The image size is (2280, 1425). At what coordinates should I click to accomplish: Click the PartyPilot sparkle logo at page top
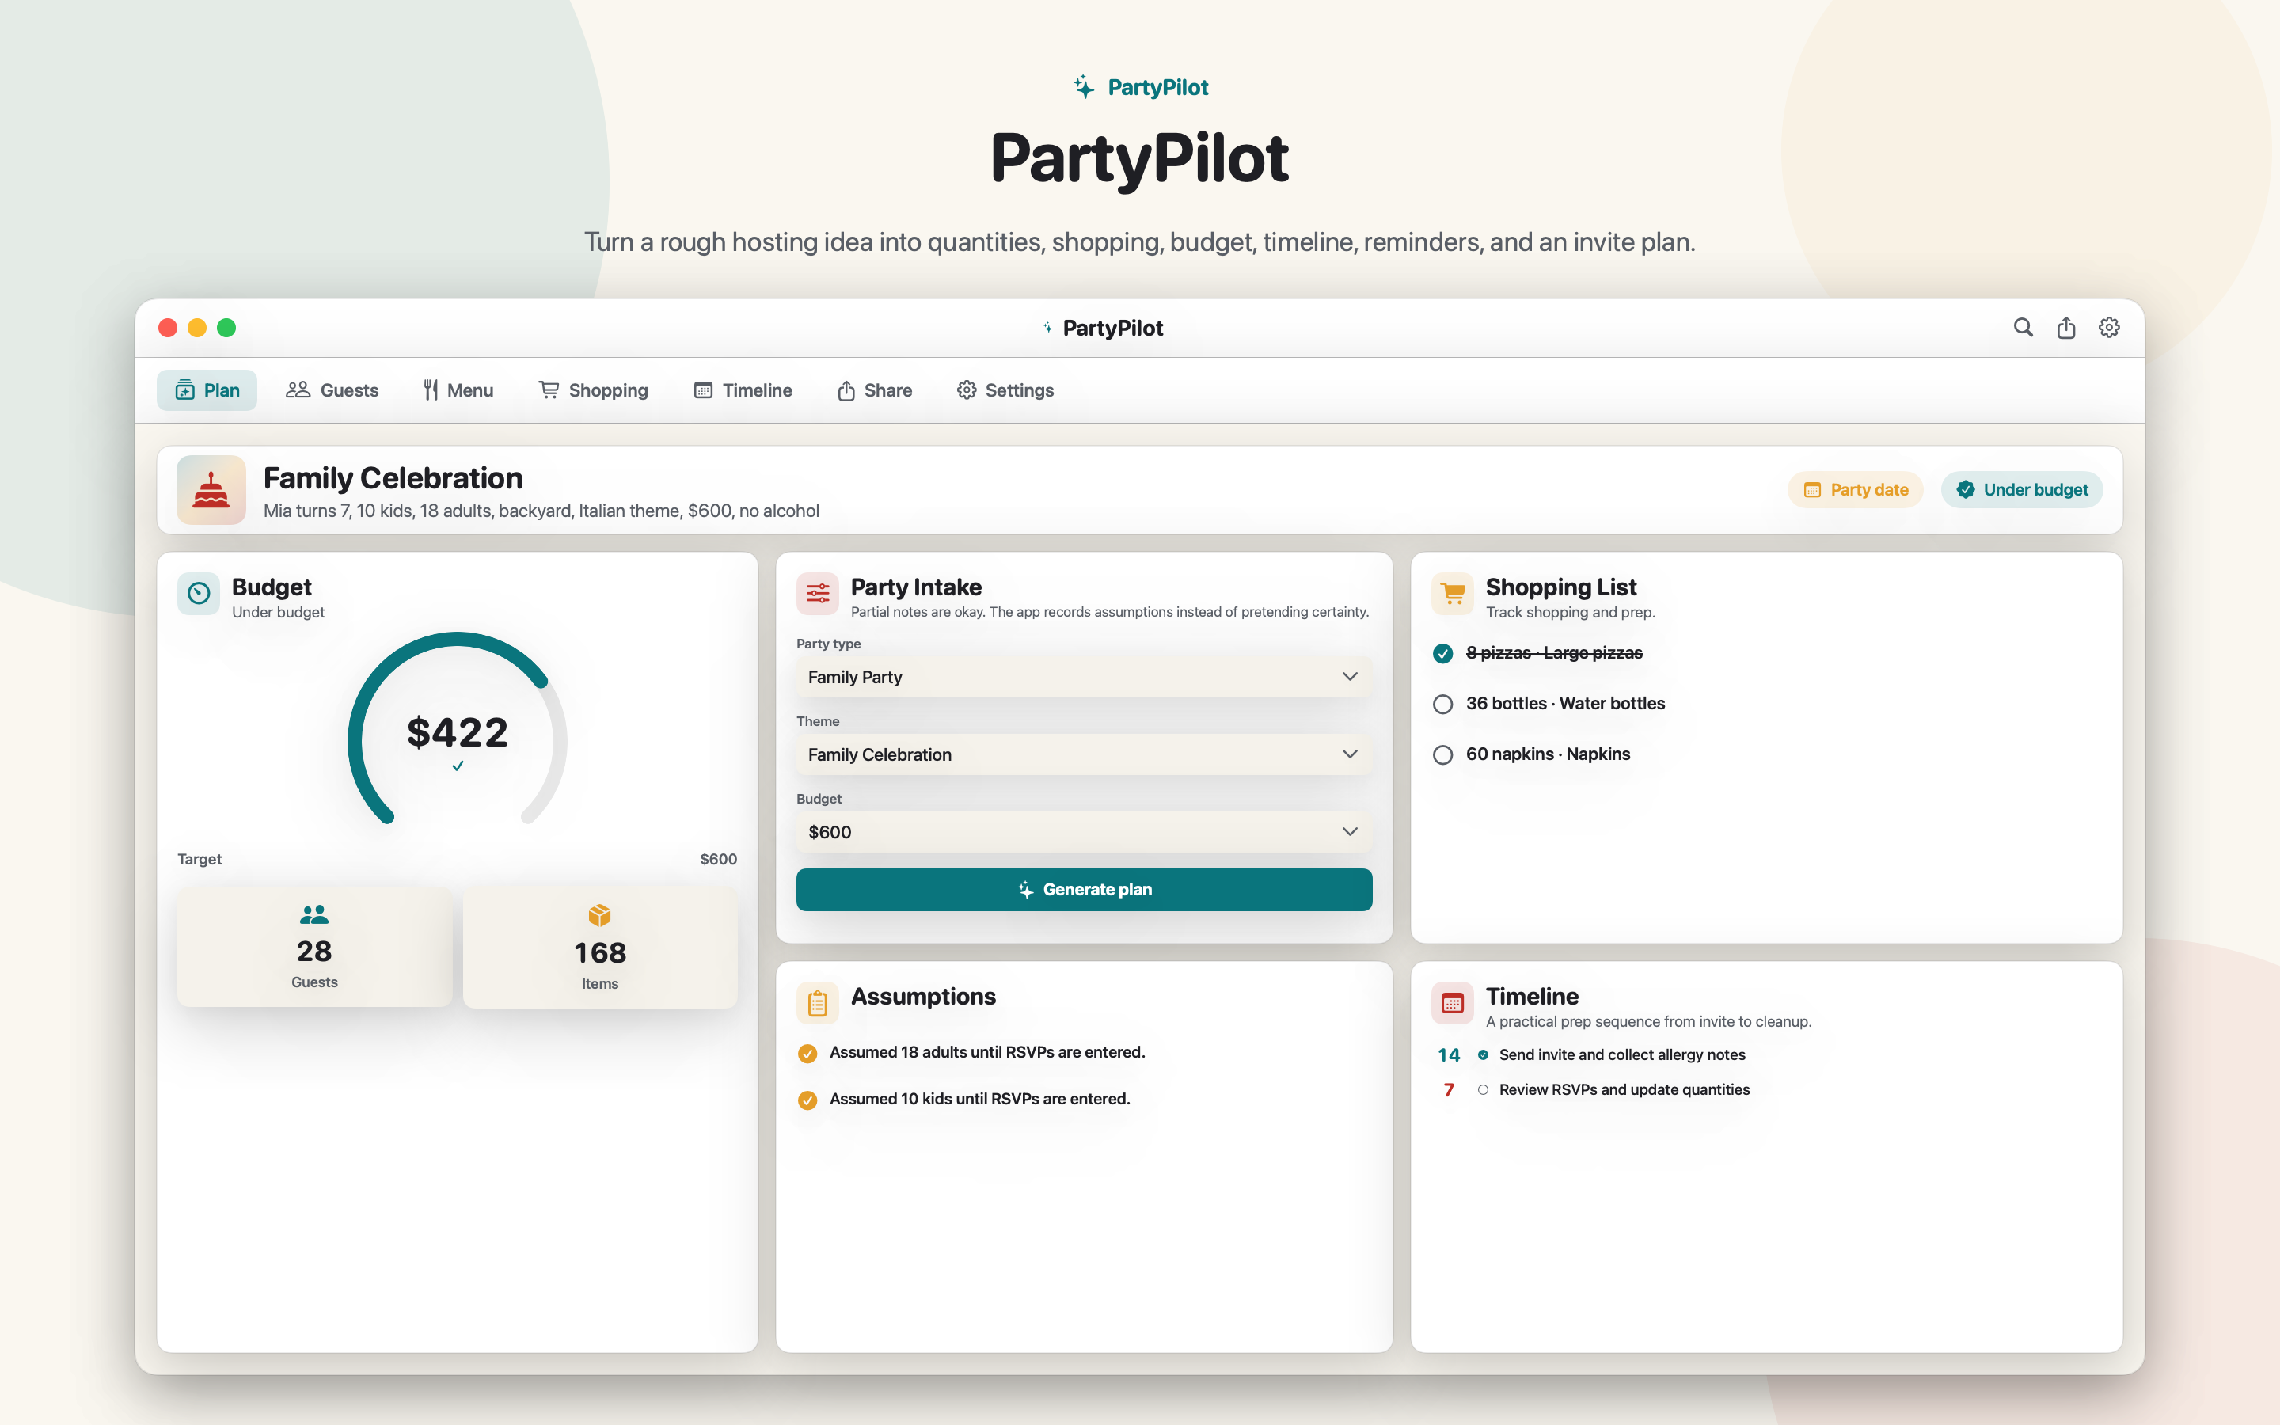point(1085,87)
